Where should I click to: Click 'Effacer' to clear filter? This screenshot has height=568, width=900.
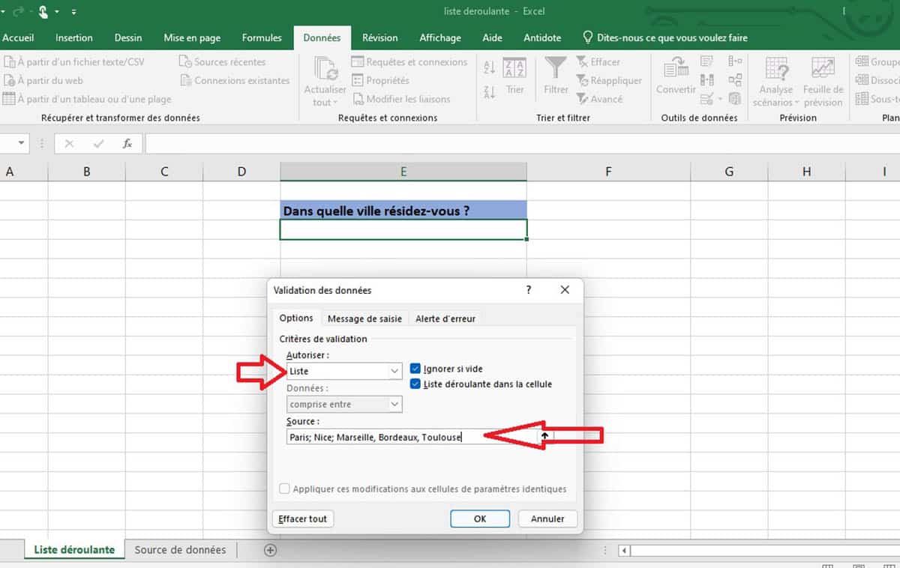pos(598,62)
